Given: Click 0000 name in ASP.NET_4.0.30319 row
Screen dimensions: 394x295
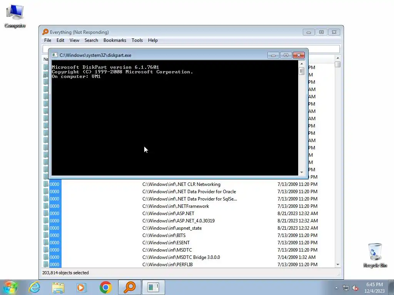Looking at the screenshot, I should [x=55, y=220].
